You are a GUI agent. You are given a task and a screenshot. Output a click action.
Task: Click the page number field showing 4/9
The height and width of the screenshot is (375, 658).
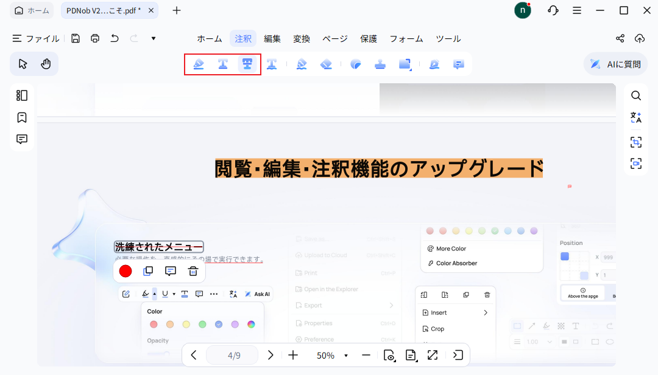click(x=232, y=355)
